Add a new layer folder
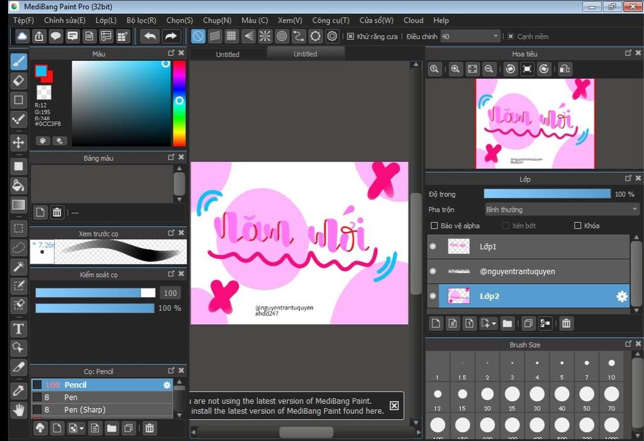The height and width of the screenshot is (441, 644). (x=508, y=324)
